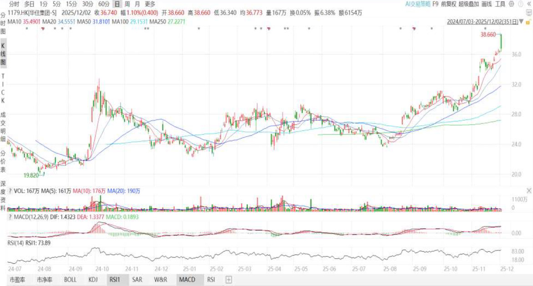Open the chart settings gear icon
The width and height of the screenshot is (533, 286).
[512, 4]
